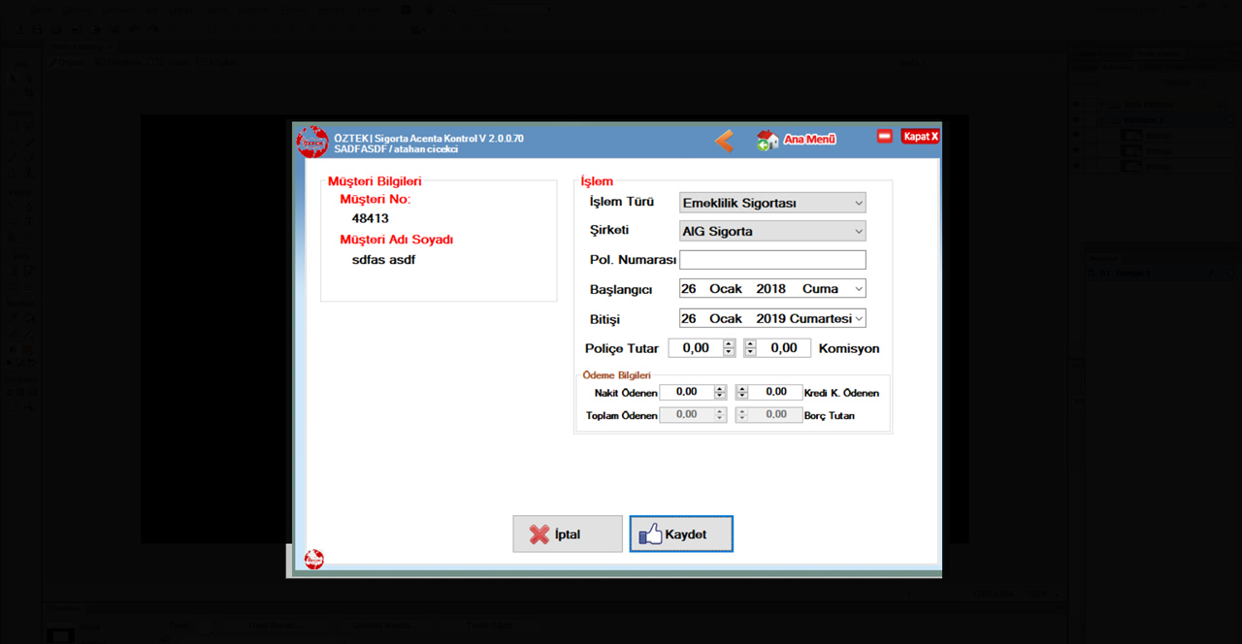The image size is (1242, 644).
Task: Expand the İşlem Türü dropdown
Action: [x=858, y=203]
